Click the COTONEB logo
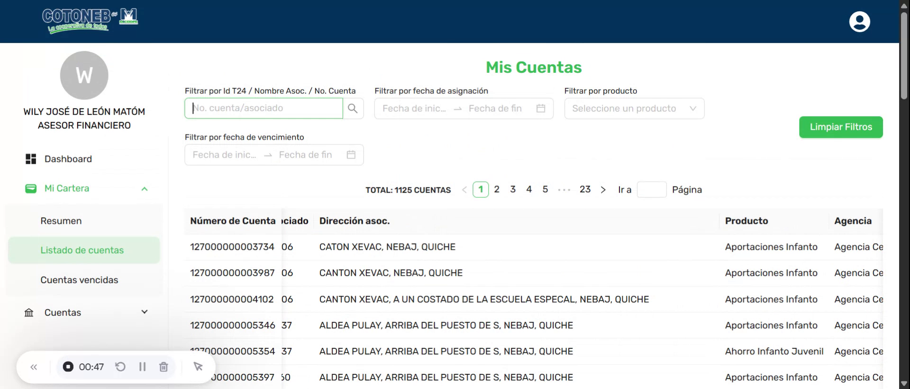 pos(90,20)
